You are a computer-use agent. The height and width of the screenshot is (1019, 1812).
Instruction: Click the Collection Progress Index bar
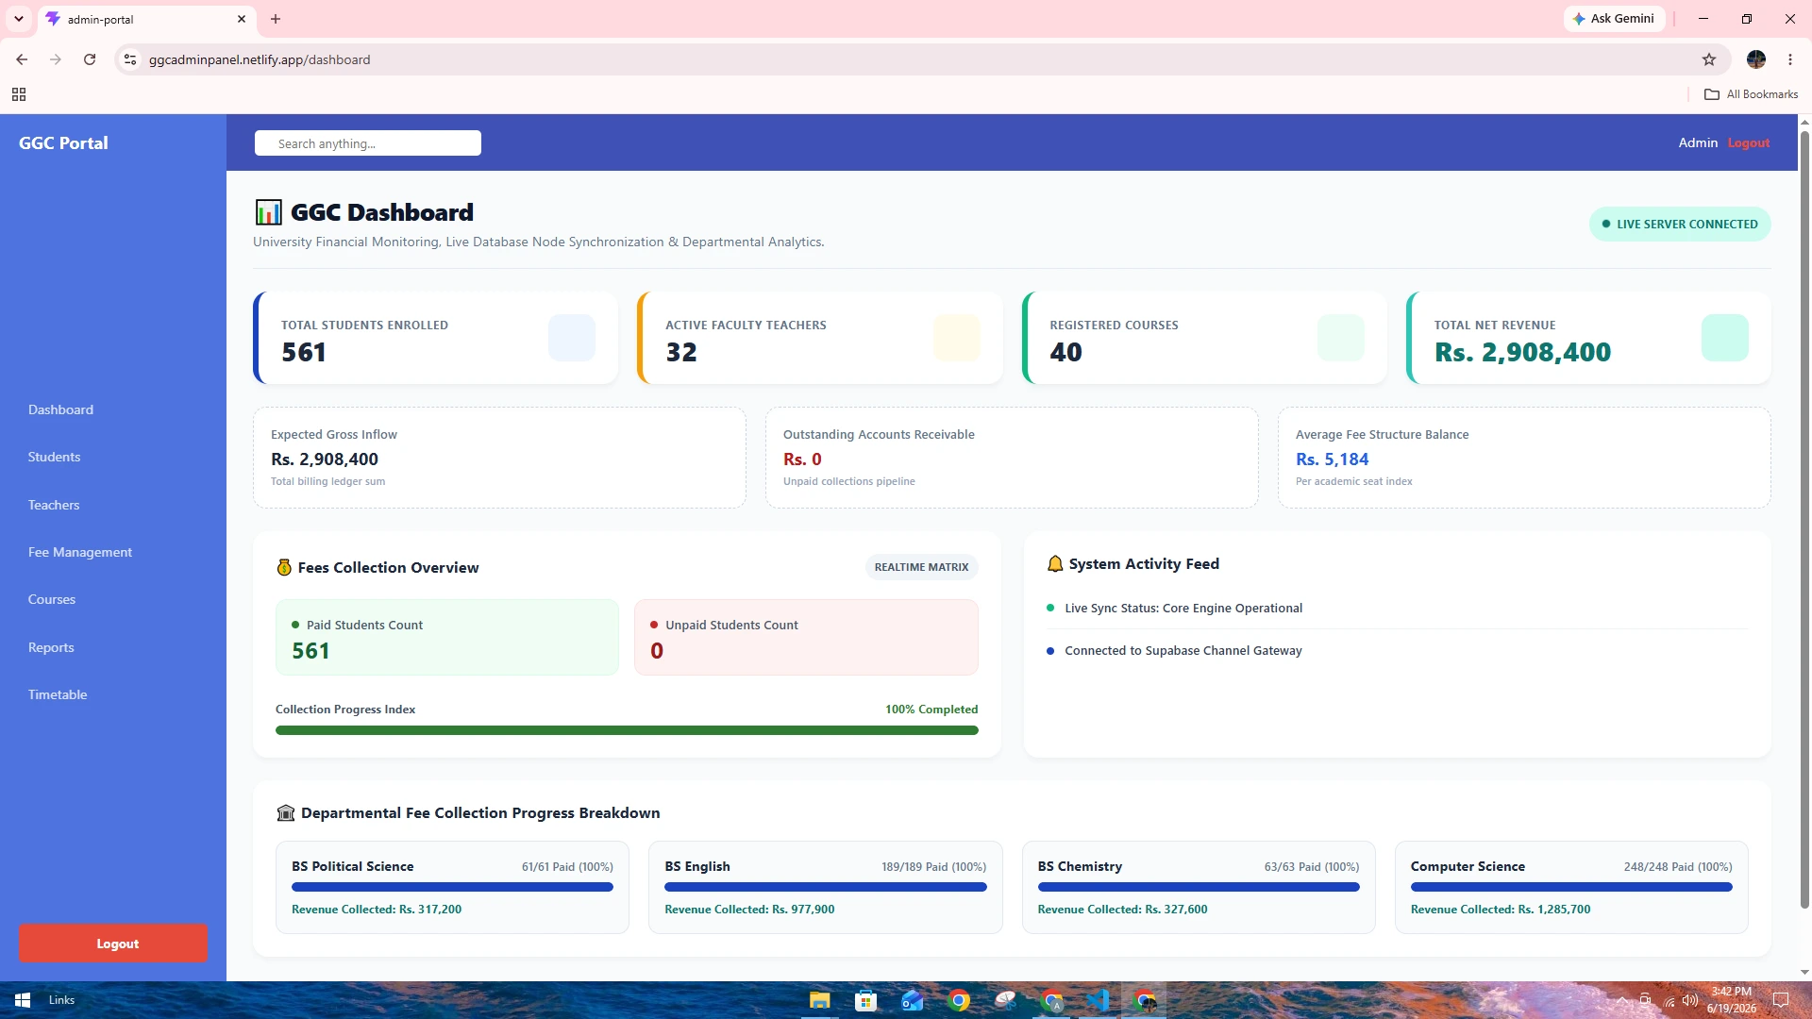627,730
